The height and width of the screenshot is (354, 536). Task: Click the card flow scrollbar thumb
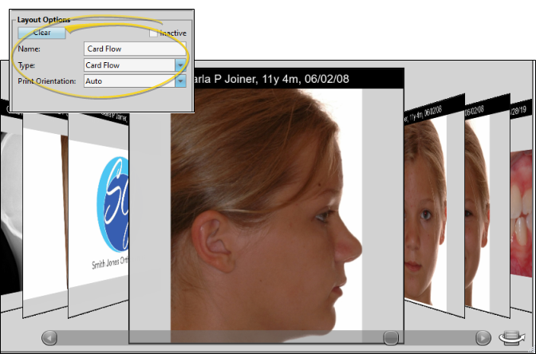(x=390, y=337)
